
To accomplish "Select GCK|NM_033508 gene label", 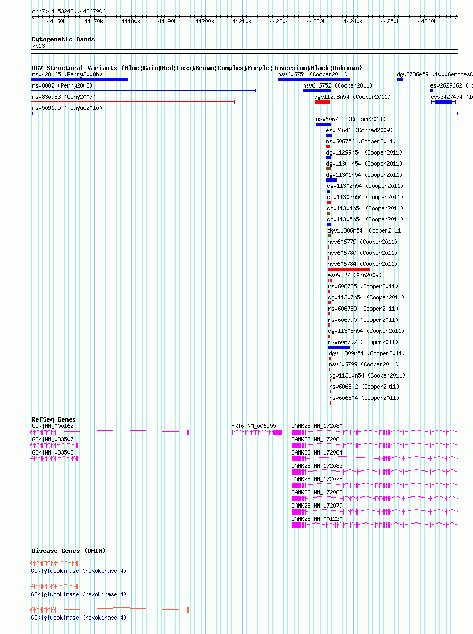I will 53,453.
